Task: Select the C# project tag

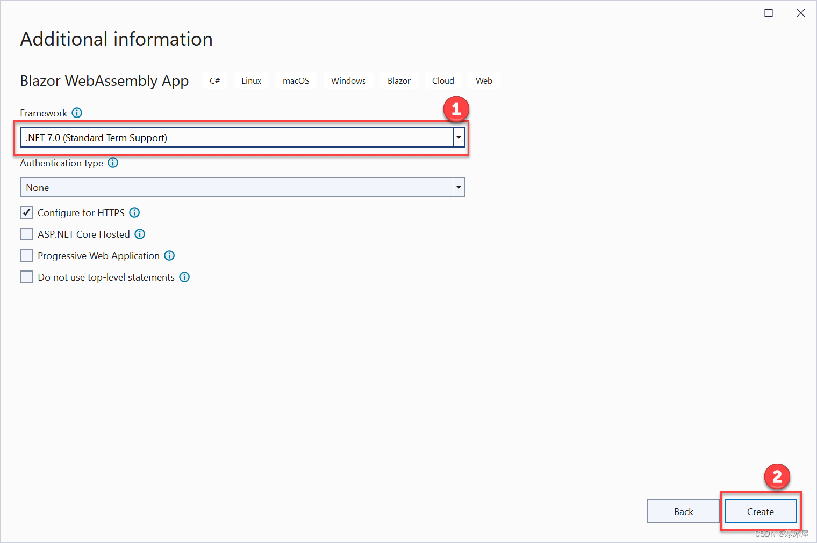Action: (x=214, y=80)
